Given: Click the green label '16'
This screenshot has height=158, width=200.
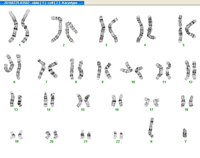Looking at the screenshot, I should pos(117,109).
